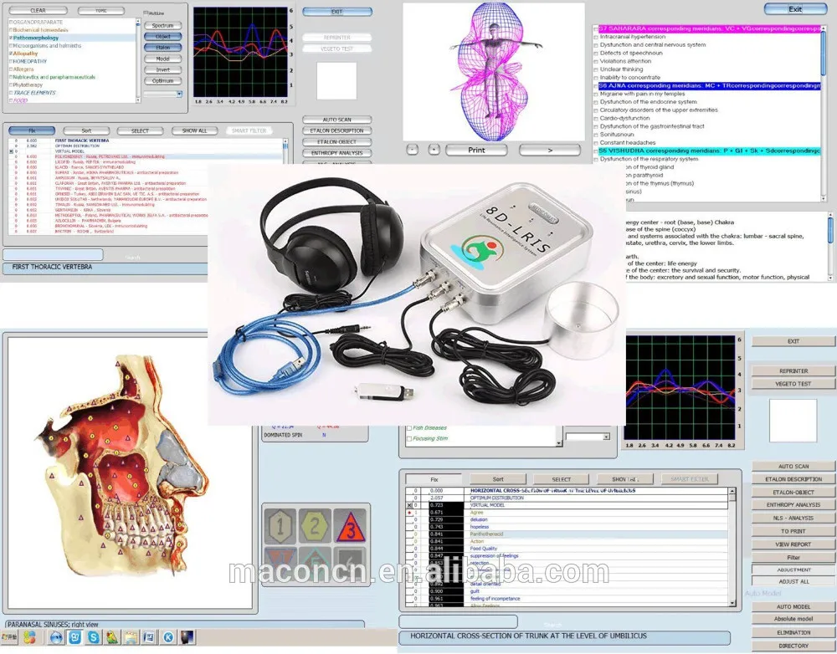Check the HOMEOPATHY checkbox
The width and height of the screenshot is (837, 654).
[11, 61]
